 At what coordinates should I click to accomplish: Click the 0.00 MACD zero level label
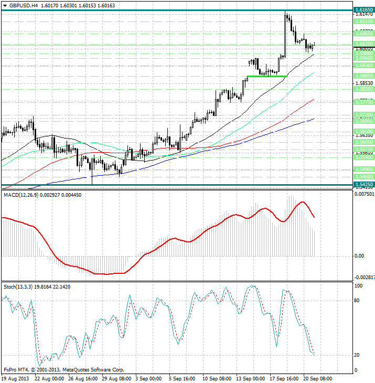tap(360, 256)
